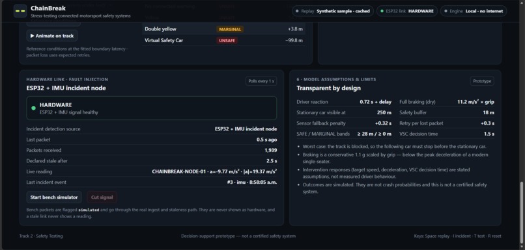Click the Driver reaction 0.72 s + delay value
Viewport: 525px width, 250px height.
click(375, 102)
